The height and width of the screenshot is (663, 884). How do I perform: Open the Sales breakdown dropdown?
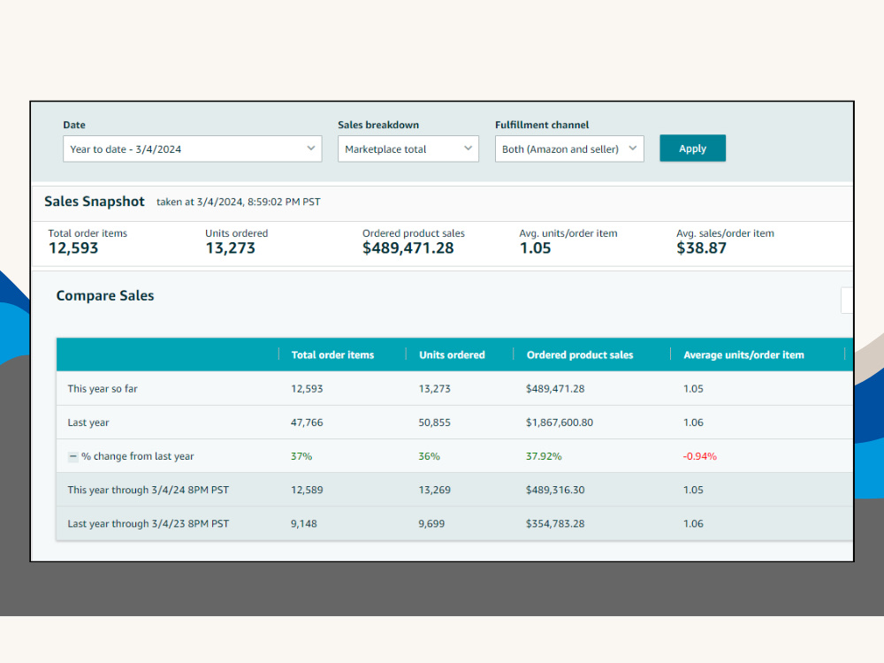point(408,149)
